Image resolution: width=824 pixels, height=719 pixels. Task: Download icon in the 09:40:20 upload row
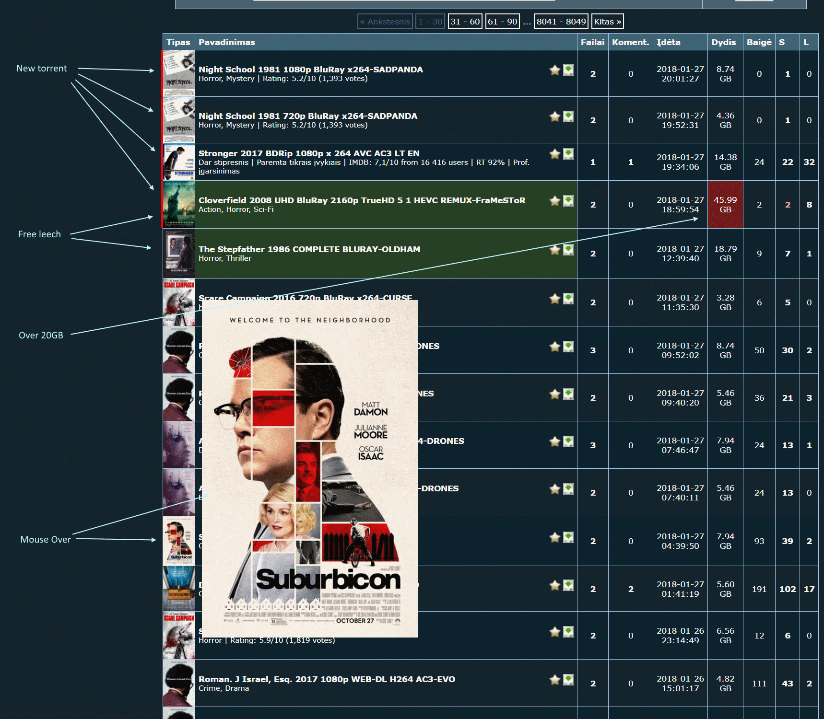coord(568,394)
